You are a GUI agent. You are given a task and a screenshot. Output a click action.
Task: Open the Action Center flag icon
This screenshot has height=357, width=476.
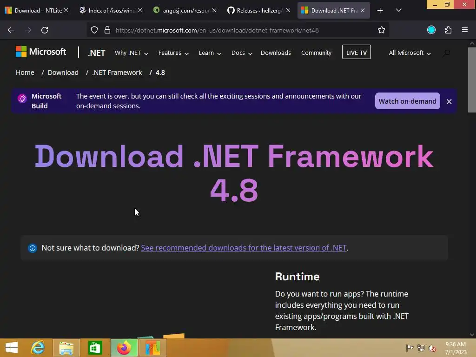point(410,348)
